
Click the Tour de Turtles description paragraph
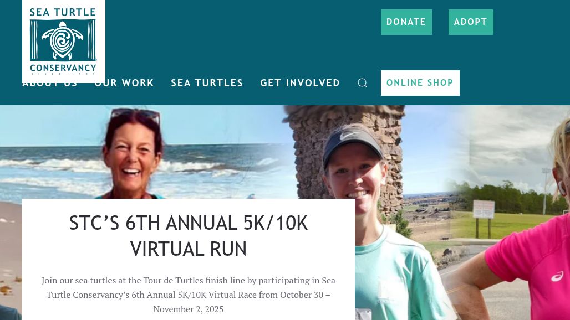coord(189,295)
